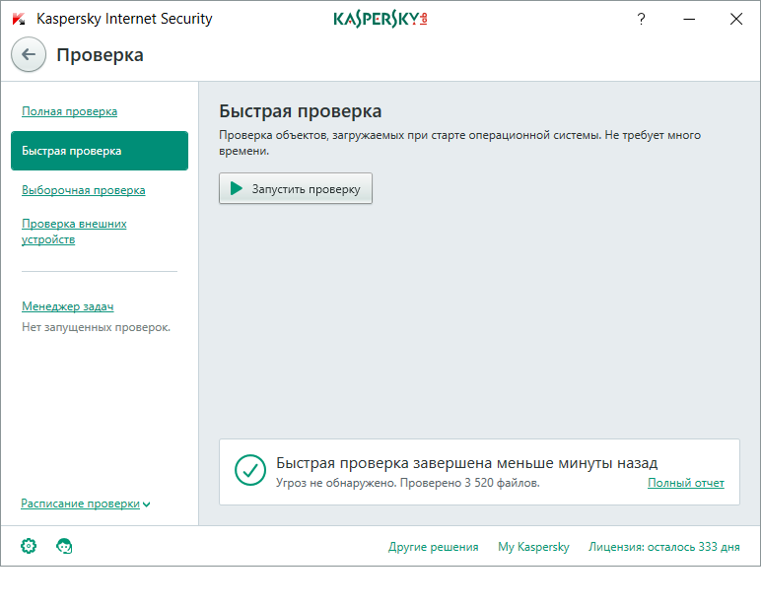This screenshot has height=605, width=761.
Task: Open the Менеджер задач link
Action: click(x=67, y=306)
